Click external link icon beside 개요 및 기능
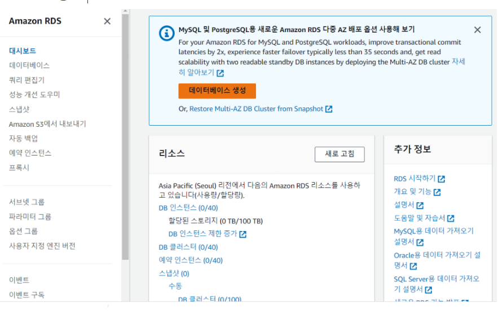Viewport: 498px width, 311px height. pos(437,192)
